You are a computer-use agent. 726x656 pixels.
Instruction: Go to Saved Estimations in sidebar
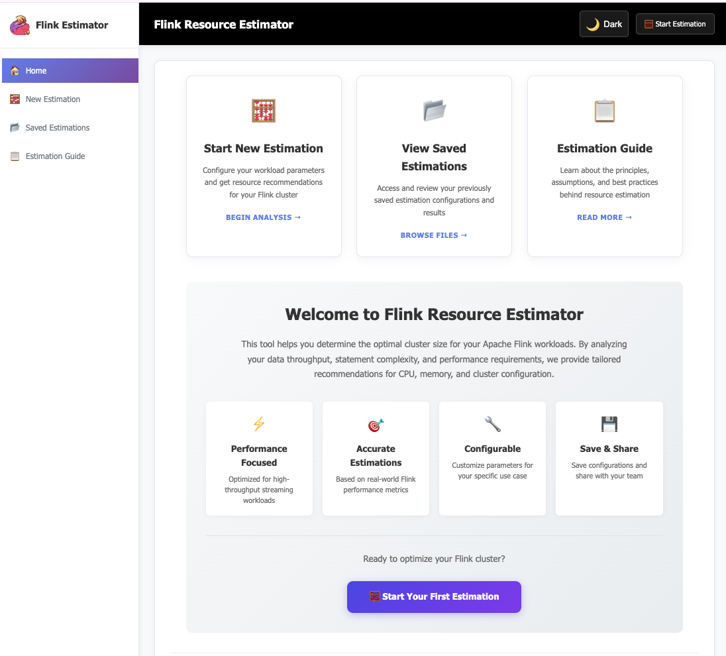58,128
